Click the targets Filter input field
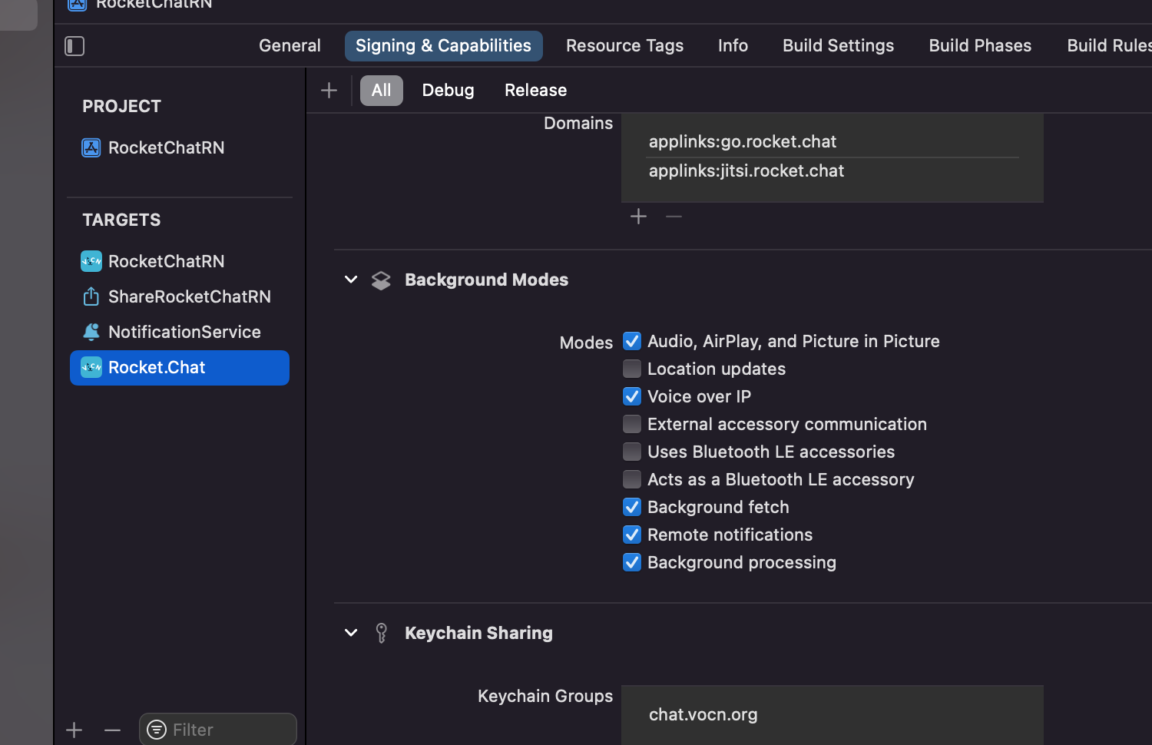Screen dimensions: 1152x745 coord(218,730)
